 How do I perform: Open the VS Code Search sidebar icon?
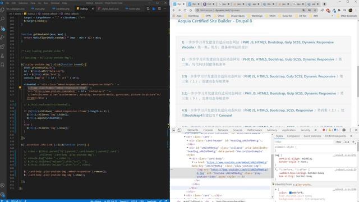[2, 19]
